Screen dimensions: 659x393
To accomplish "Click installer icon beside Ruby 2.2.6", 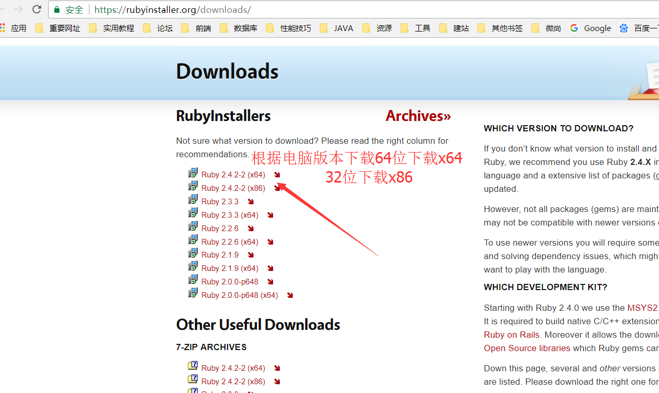I will 192,226.
